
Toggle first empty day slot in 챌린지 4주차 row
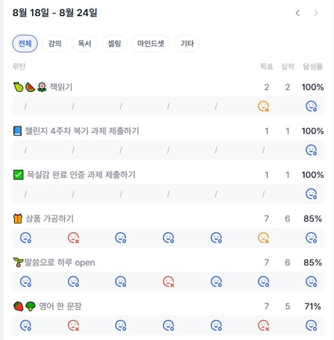point(26,150)
